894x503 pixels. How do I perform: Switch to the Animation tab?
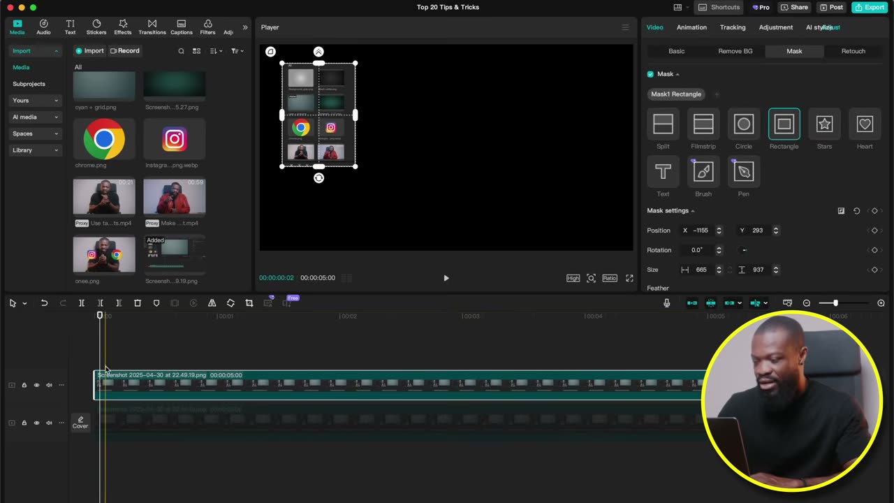click(691, 27)
